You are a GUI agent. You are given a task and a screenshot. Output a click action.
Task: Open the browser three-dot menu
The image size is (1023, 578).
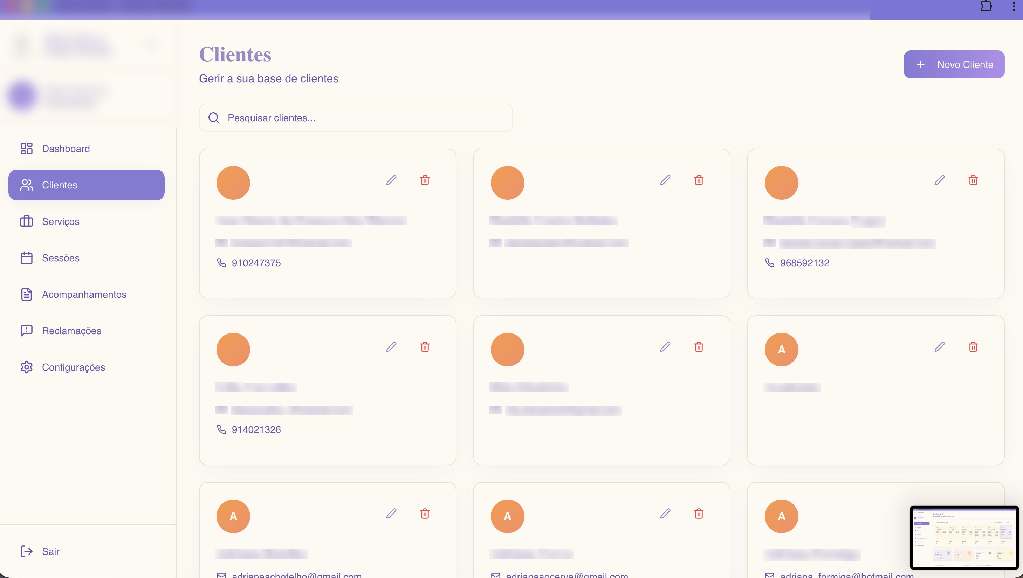1014,6
